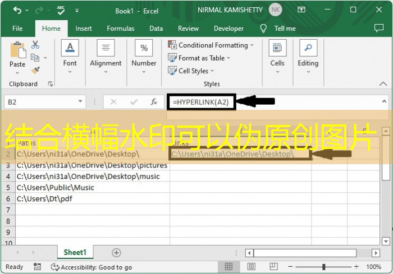This screenshot has width=393, height=274.
Task: Select cell containing C:\Users\Public\Music
Action: click(56, 188)
